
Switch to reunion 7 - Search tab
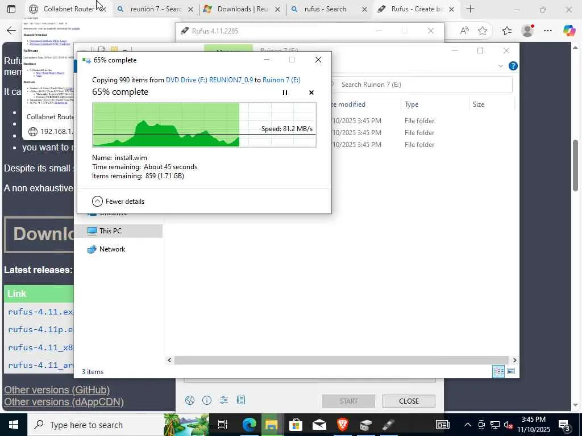[155, 9]
